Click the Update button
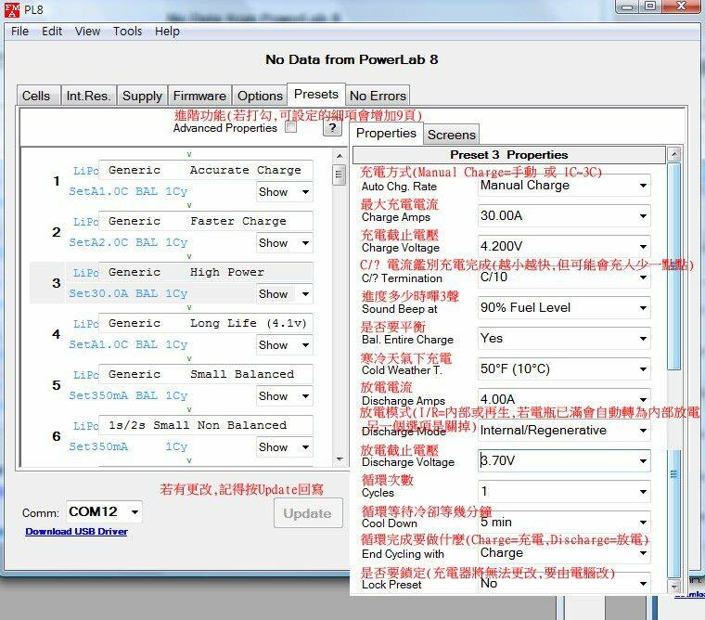705x620 pixels. pos(308,513)
